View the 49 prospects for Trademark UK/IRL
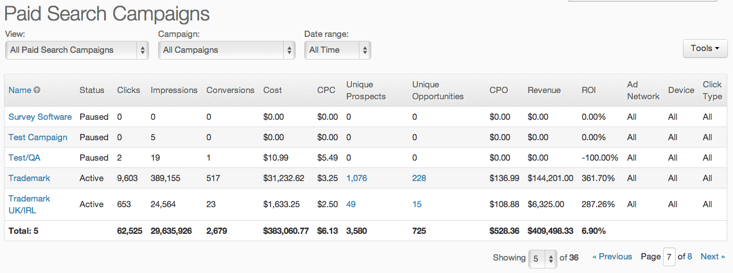The image size is (733, 273). point(351,204)
